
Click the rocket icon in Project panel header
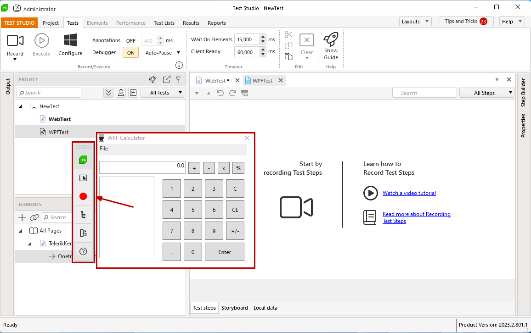153,79
